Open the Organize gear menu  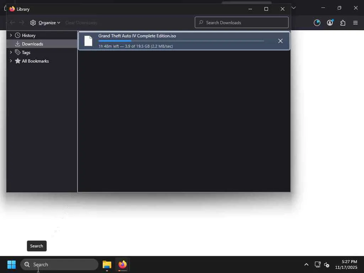point(45,23)
